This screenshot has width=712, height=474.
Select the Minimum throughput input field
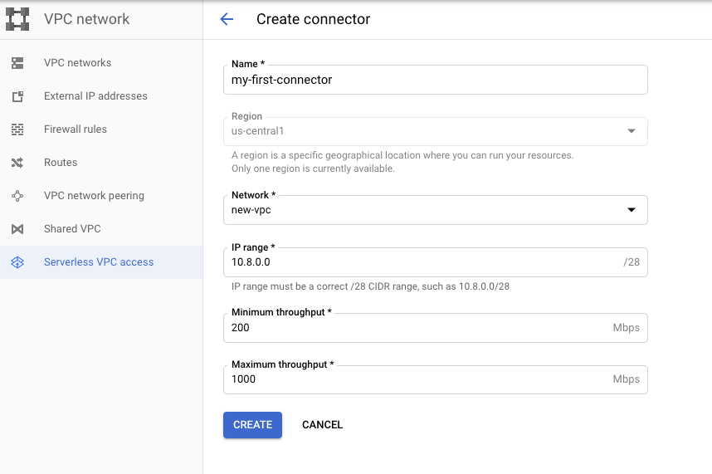click(436, 328)
